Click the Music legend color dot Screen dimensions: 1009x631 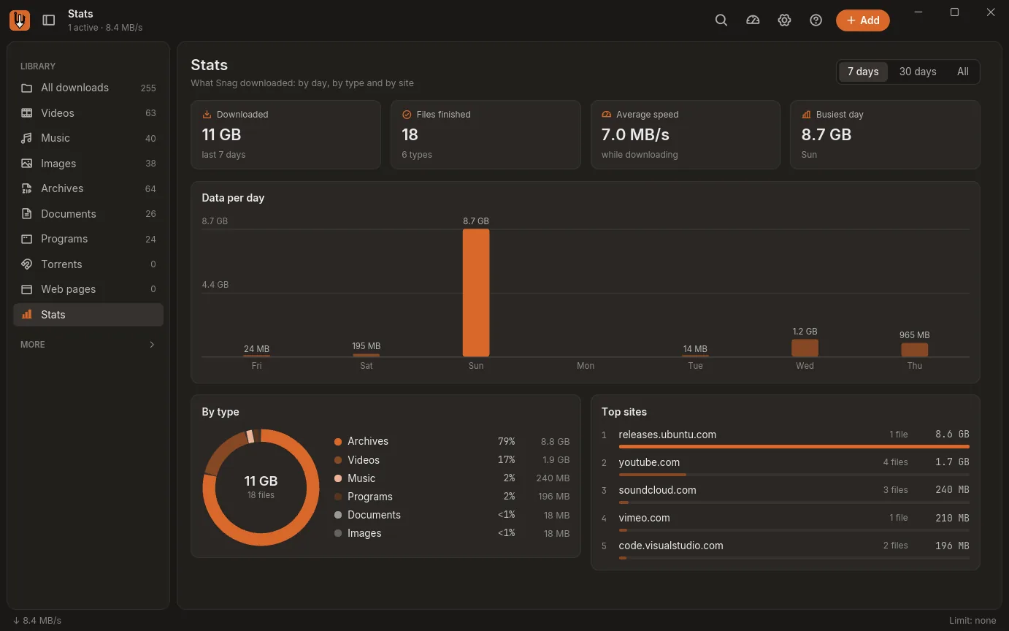pyautogui.click(x=338, y=478)
